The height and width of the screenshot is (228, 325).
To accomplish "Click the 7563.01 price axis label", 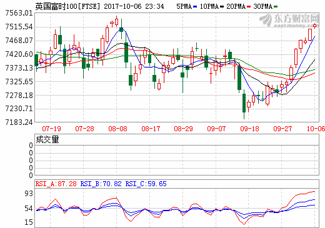I will click(x=19, y=13).
